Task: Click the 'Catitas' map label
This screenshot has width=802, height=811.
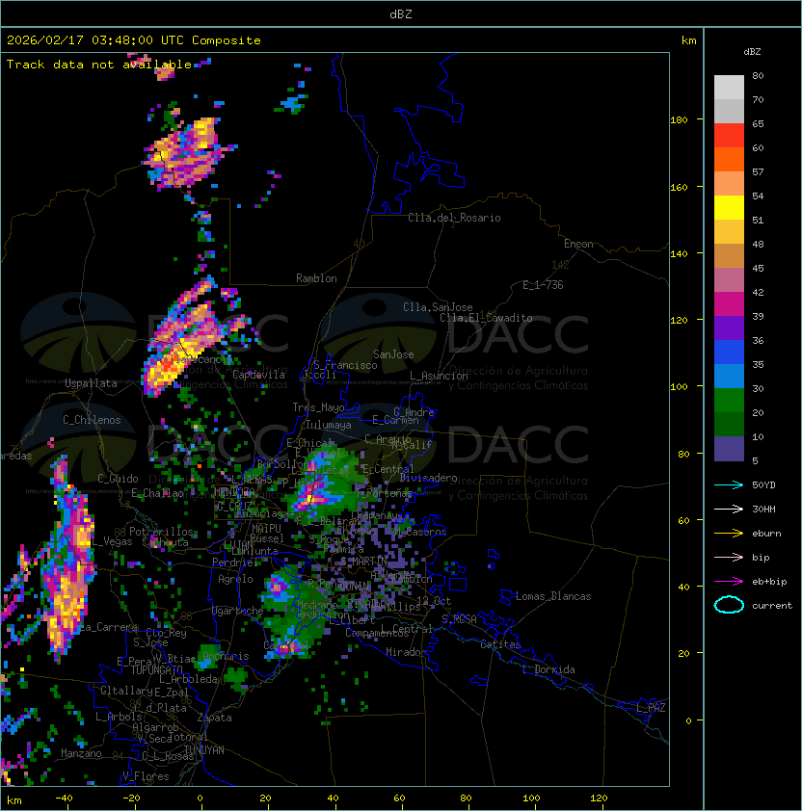Action: click(x=500, y=644)
